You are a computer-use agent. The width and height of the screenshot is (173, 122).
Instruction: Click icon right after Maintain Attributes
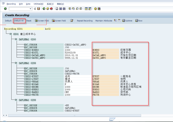pyautogui.click(x=115, y=21)
